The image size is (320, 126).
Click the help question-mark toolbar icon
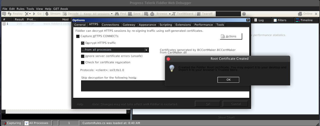(x=244, y=14)
